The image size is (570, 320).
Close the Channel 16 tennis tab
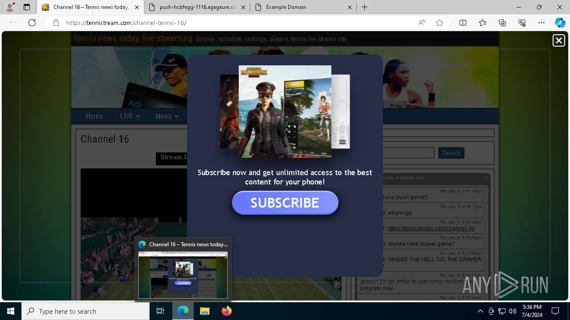coord(137,7)
